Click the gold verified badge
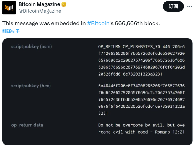196x145 pixels. pos(64,4)
